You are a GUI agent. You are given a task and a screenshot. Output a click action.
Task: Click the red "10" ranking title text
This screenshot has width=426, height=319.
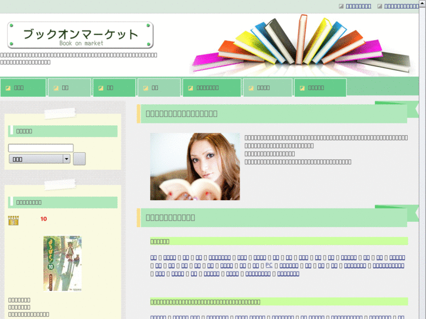43,219
